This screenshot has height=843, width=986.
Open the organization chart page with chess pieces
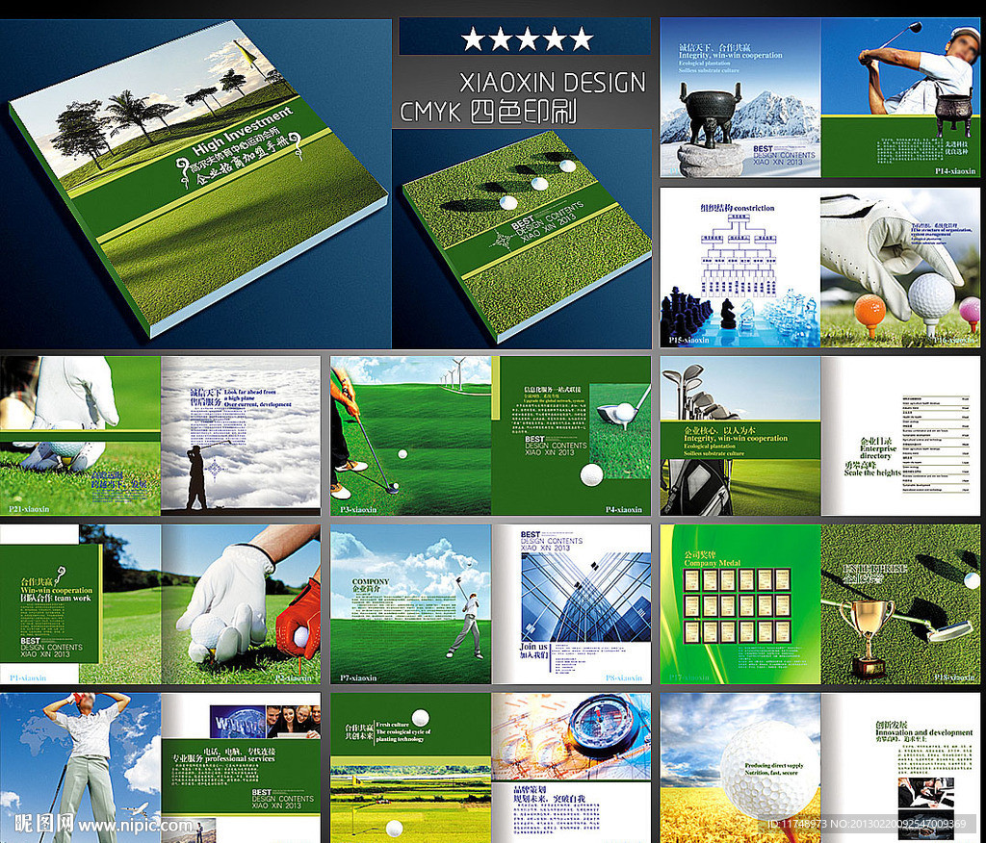(x=740, y=268)
